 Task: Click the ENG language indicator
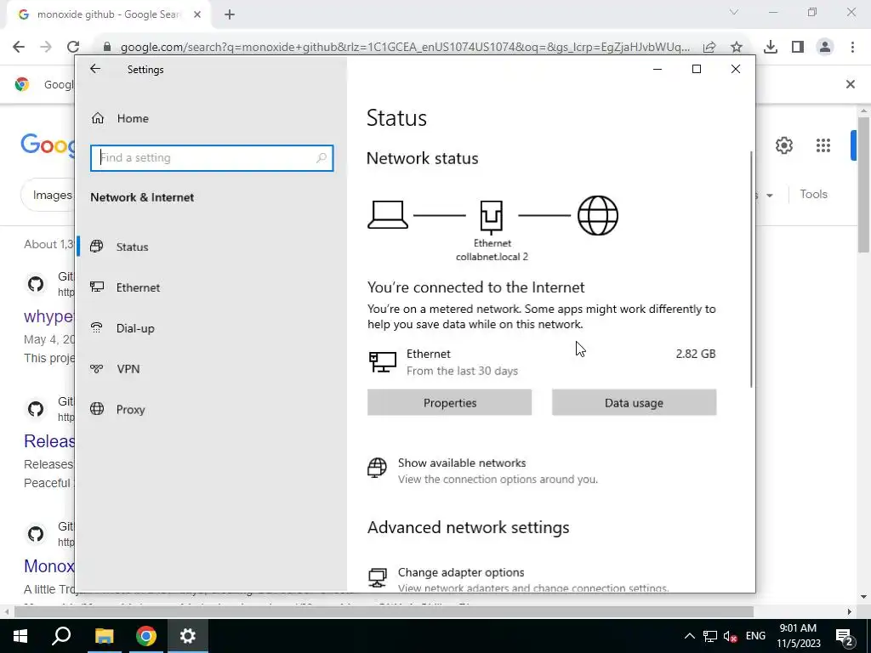click(755, 636)
